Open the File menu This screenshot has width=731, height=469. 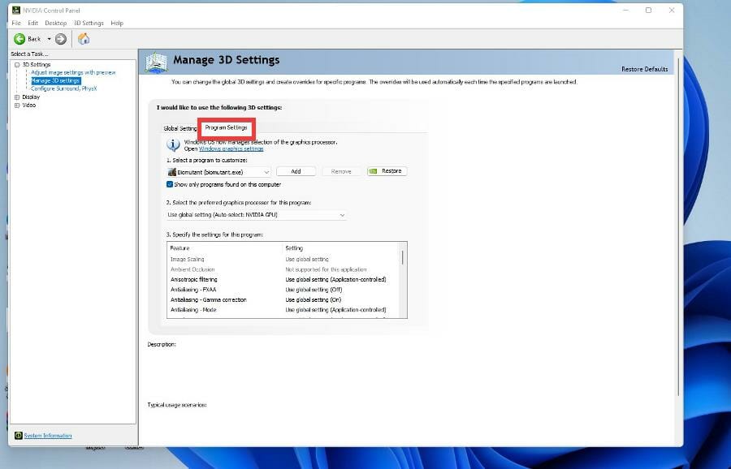pyautogui.click(x=16, y=23)
